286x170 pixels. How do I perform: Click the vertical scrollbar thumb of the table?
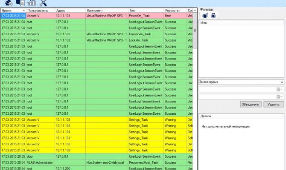195,31
